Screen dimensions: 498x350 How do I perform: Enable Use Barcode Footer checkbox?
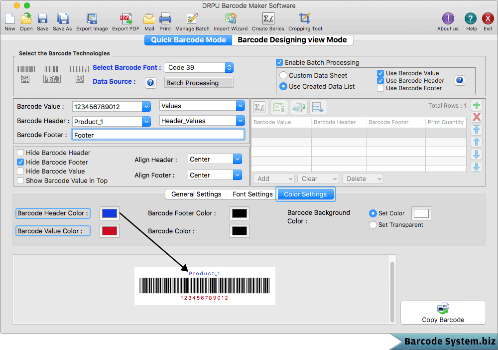pos(380,88)
